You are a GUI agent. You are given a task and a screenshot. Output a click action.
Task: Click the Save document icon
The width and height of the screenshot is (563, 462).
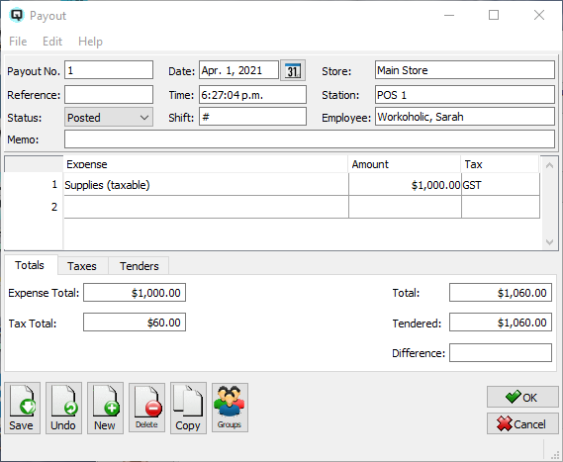[22, 408]
